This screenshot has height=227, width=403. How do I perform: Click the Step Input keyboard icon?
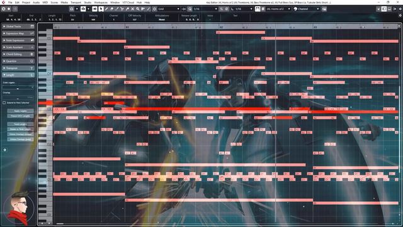pos(324,9)
